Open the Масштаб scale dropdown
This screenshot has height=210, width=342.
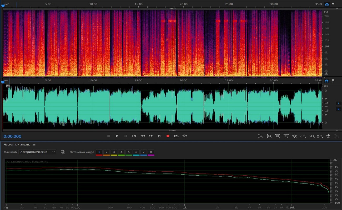37,152
